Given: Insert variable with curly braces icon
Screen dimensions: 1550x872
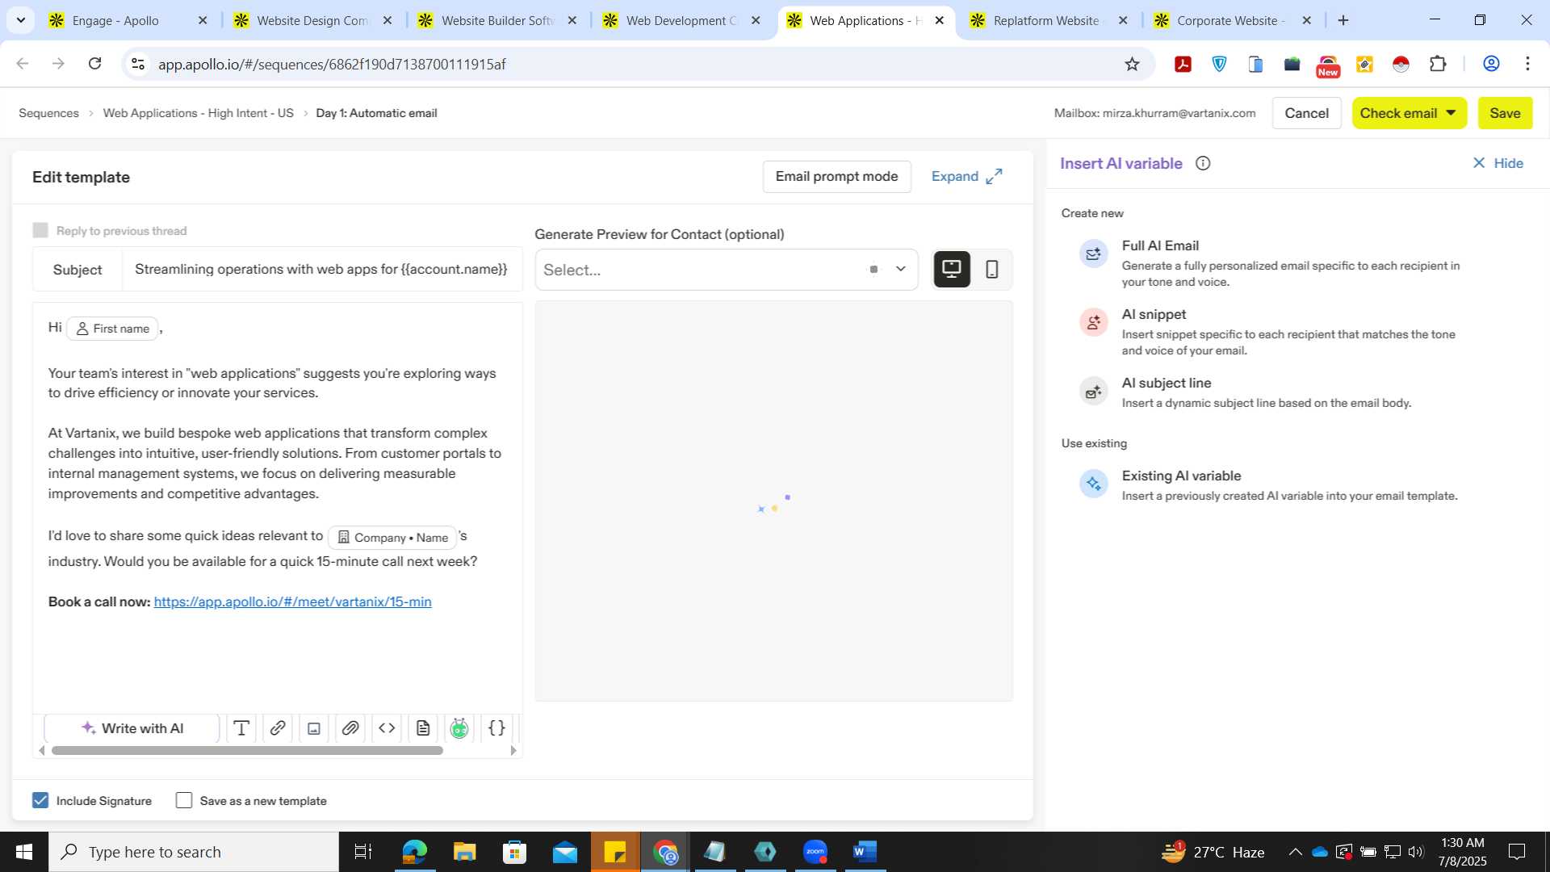Looking at the screenshot, I should pyautogui.click(x=496, y=728).
